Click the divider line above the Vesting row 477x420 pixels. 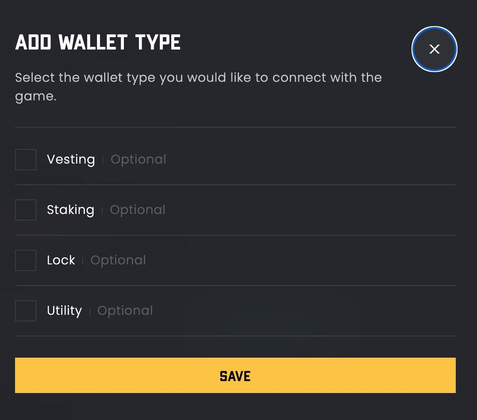(235, 127)
